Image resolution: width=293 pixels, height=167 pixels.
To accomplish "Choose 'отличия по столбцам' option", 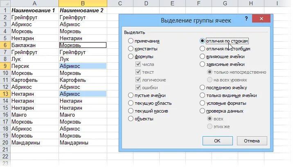I will tap(202, 49).
